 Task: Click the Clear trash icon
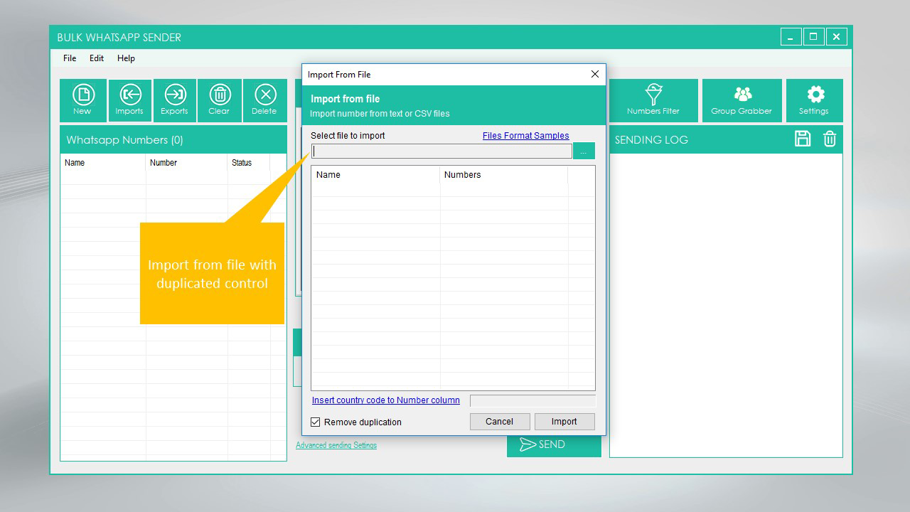pyautogui.click(x=219, y=100)
